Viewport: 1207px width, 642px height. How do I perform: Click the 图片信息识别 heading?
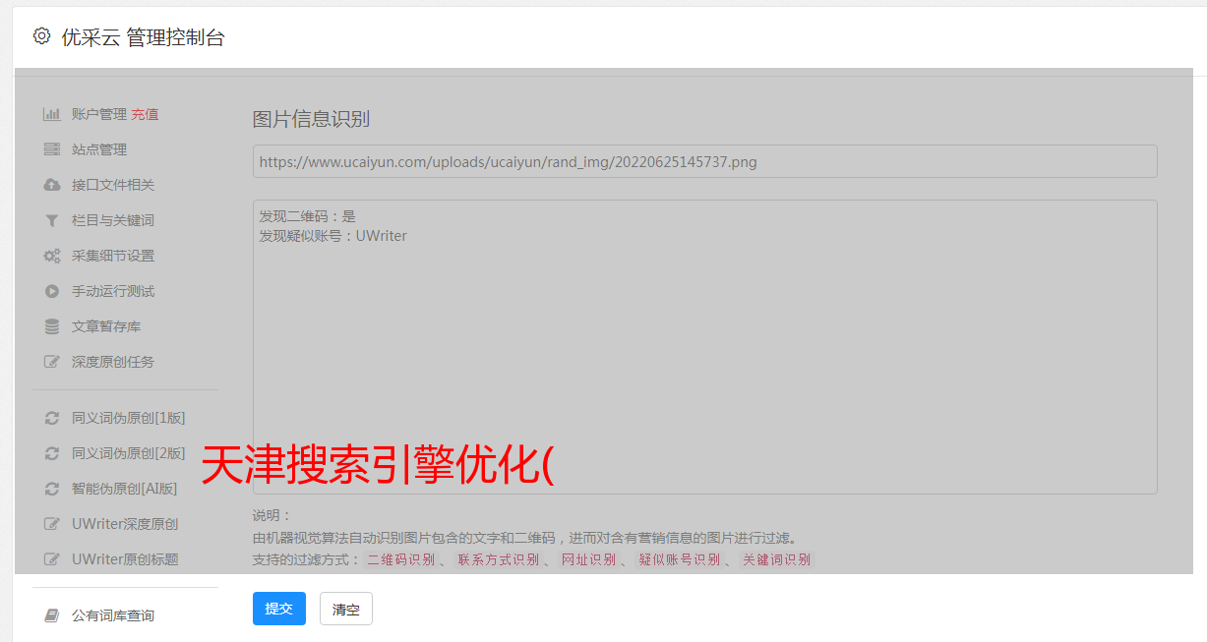[311, 119]
